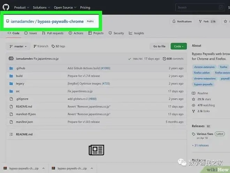Switch to the Actions tab
The image size is (230, 173).
pyautogui.click(x=76, y=33)
